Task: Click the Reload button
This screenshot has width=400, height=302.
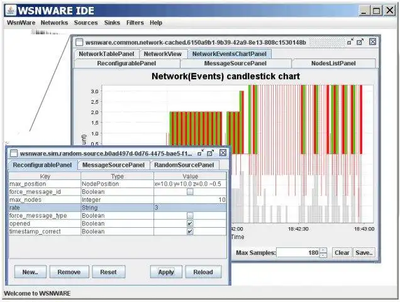Action: click(203, 272)
